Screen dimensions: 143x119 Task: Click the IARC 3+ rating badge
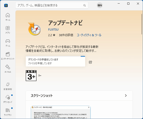click(31, 76)
